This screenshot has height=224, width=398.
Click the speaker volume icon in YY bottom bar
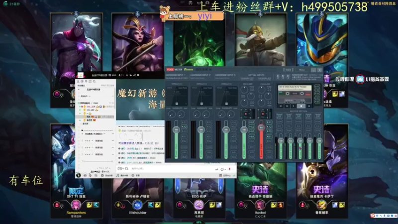coord(85,176)
